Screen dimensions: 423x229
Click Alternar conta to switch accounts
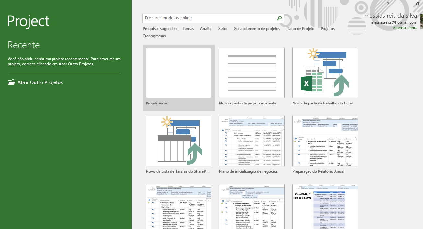pos(405,28)
